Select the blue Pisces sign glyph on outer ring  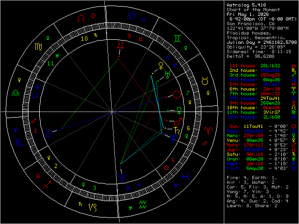[185, 177]
